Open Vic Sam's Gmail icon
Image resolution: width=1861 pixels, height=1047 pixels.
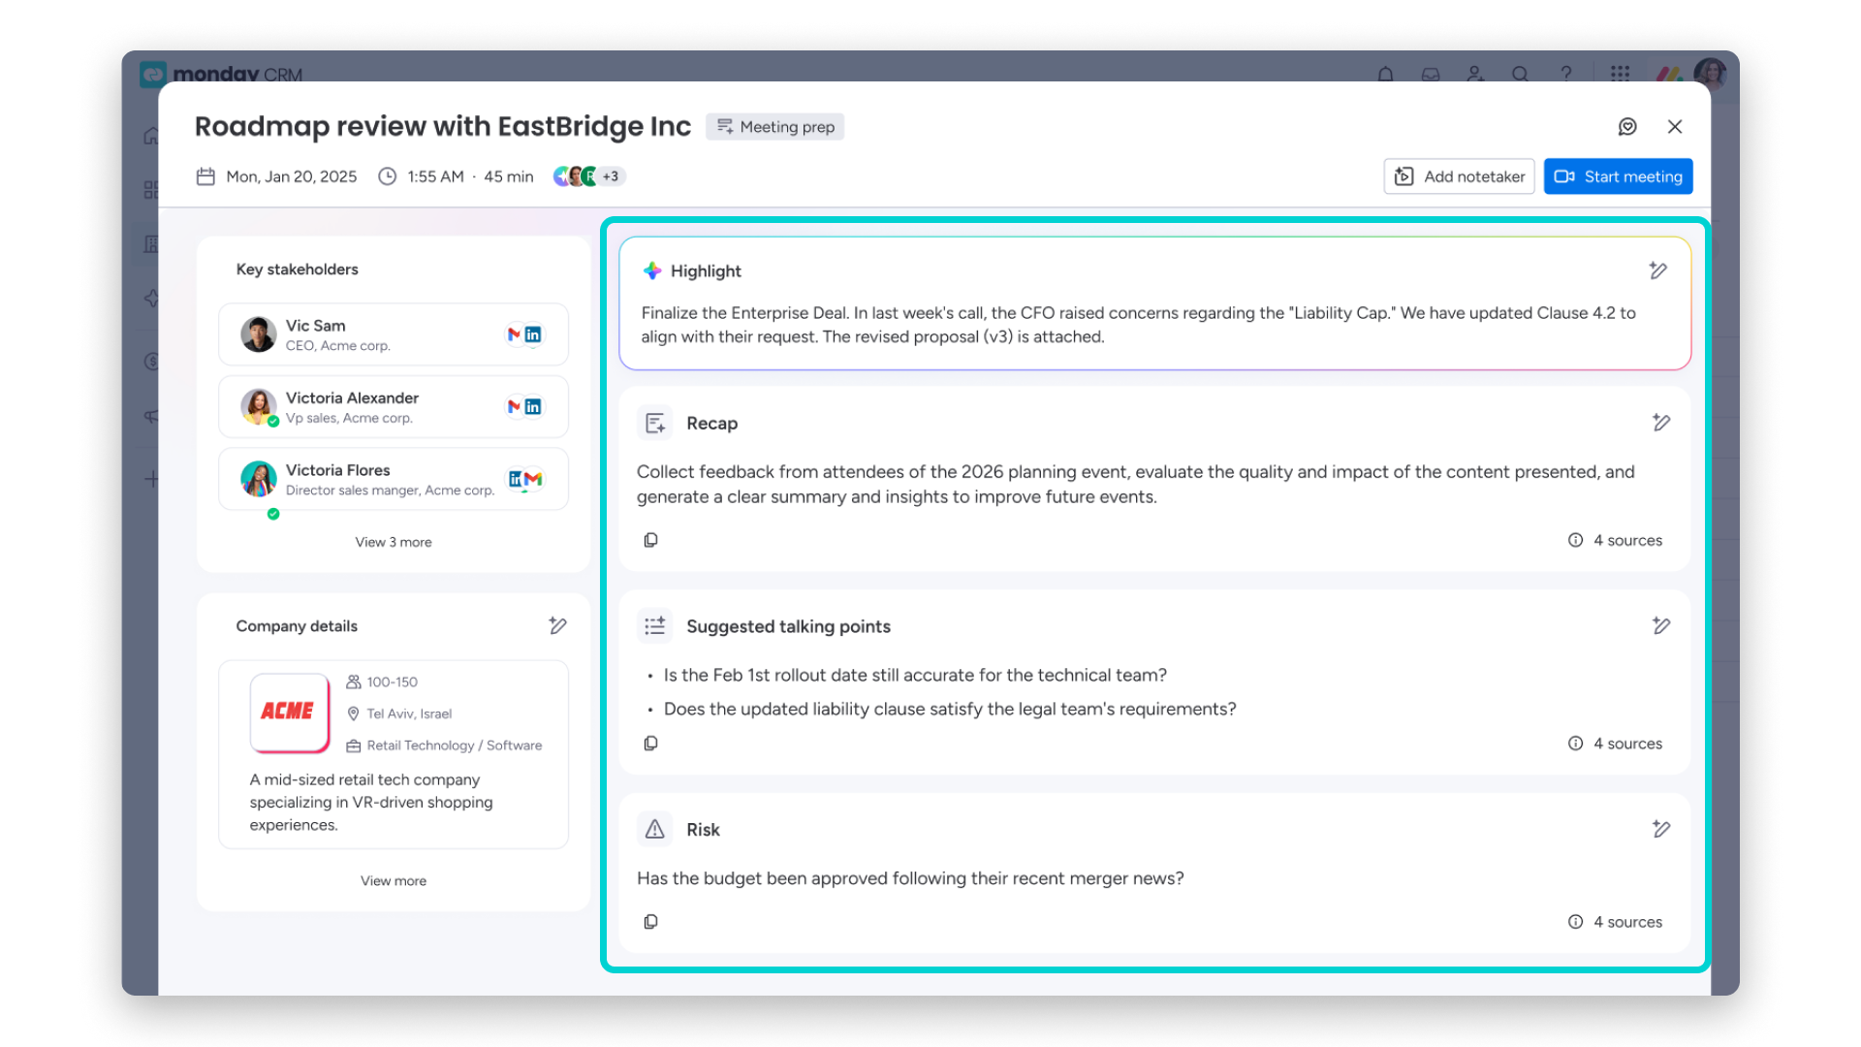515,334
